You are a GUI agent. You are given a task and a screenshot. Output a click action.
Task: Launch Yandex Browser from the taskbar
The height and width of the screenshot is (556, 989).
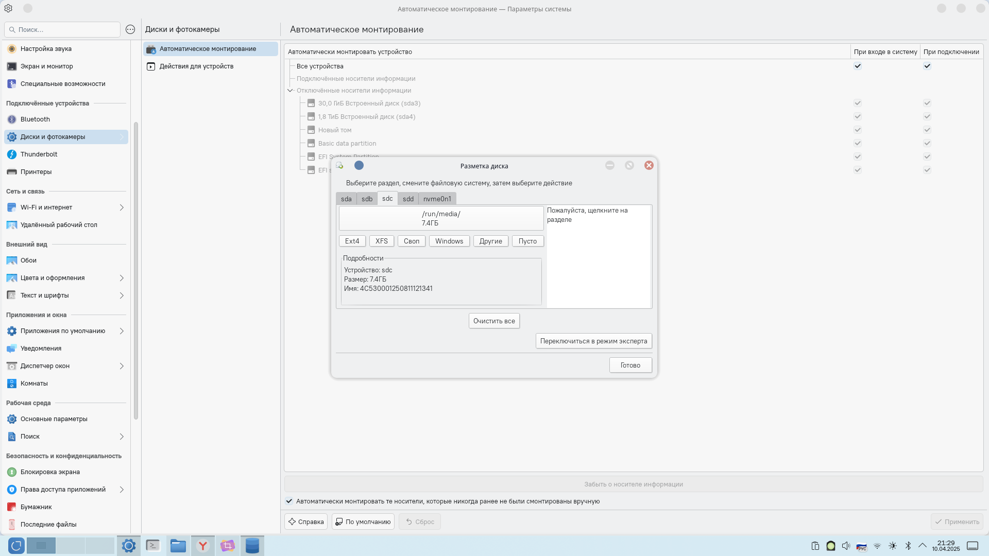pos(203,546)
